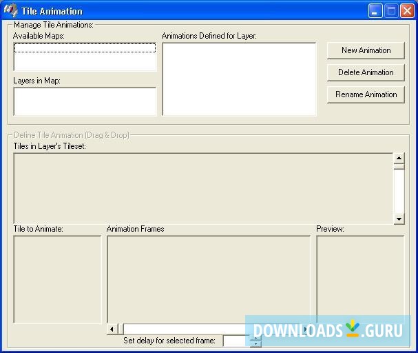
Task: Click the Animation Frames panel
Action: 209,279
